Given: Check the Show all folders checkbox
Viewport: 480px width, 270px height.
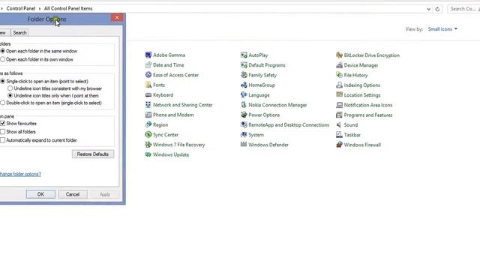Looking at the screenshot, I should (3, 132).
